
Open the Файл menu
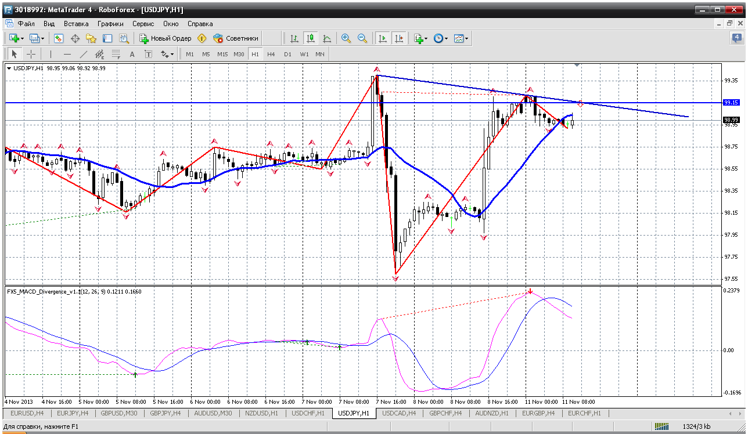26,24
